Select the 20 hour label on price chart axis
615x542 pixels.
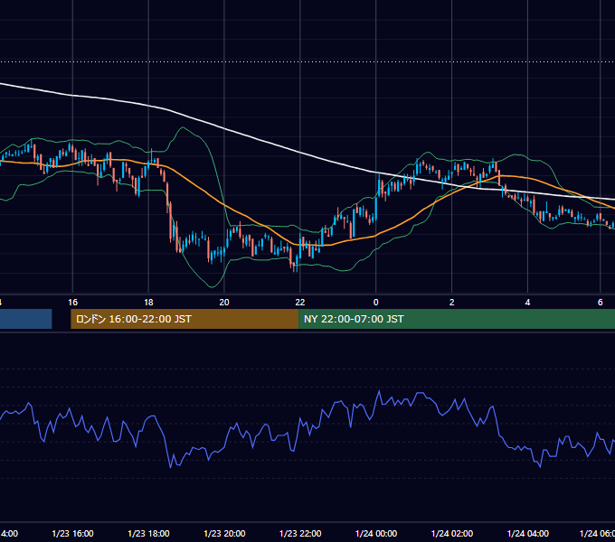tap(224, 303)
